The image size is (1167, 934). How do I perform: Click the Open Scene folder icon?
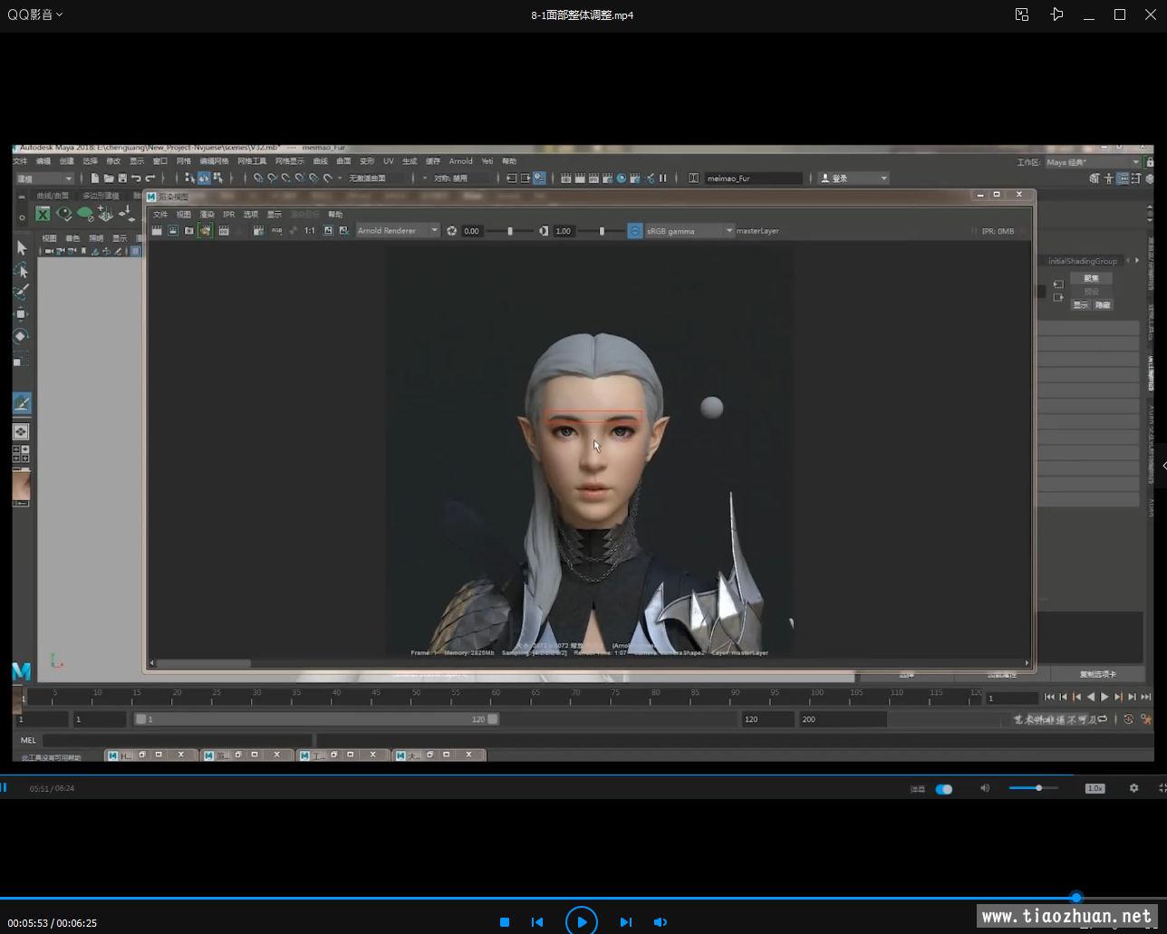[108, 178]
